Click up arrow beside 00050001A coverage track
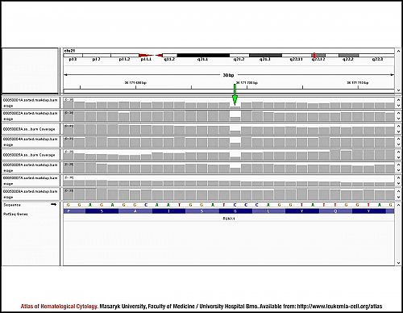 coord(398,100)
